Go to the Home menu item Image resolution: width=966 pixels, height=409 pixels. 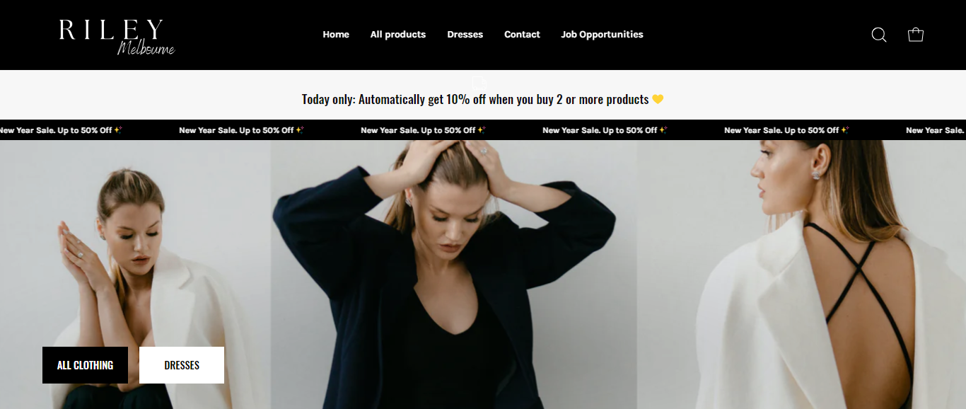coord(336,34)
